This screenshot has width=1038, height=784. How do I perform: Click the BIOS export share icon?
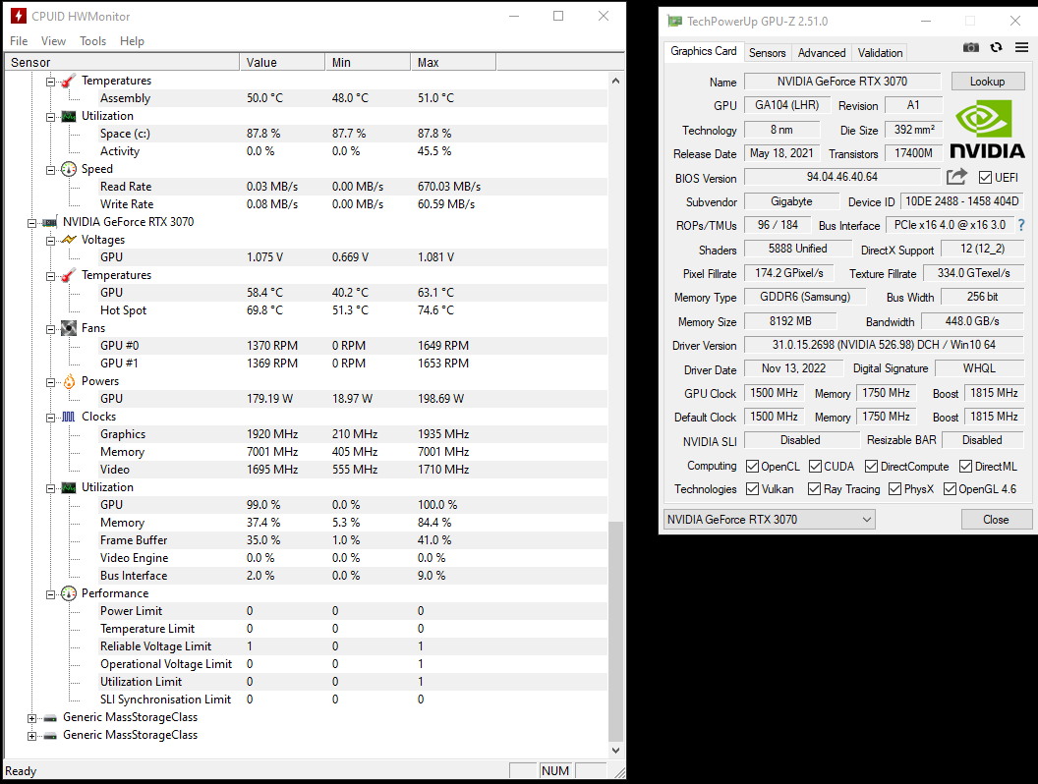(x=956, y=177)
